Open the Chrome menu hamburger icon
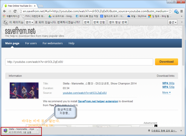 (x=181, y=11)
